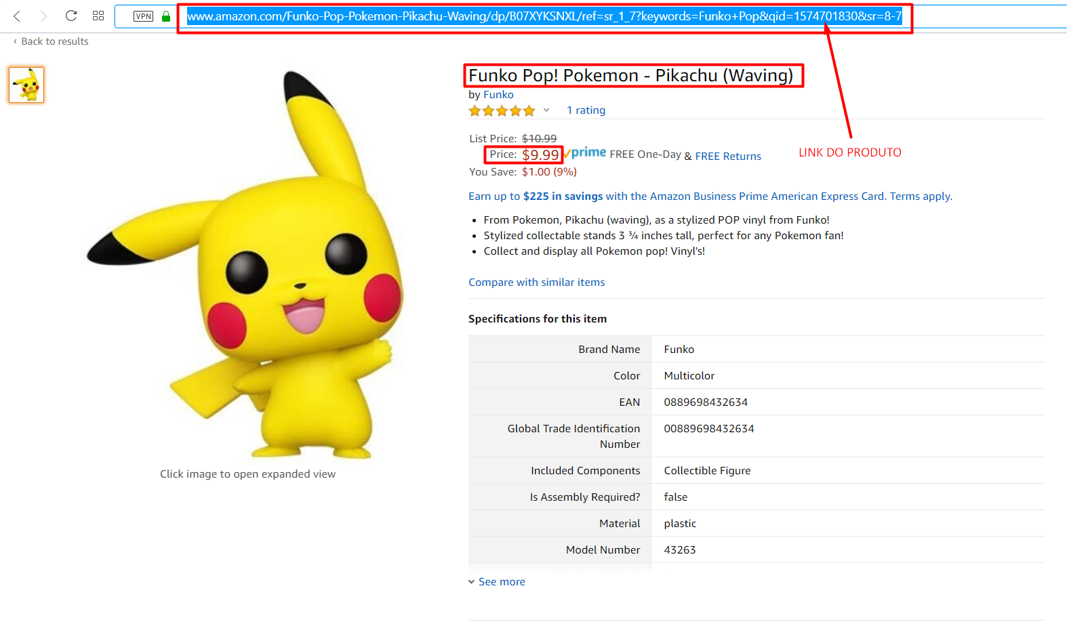The width and height of the screenshot is (1067, 624).
Task: Expand the rating breakdown dropdown arrow
Action: coord(546,110)
